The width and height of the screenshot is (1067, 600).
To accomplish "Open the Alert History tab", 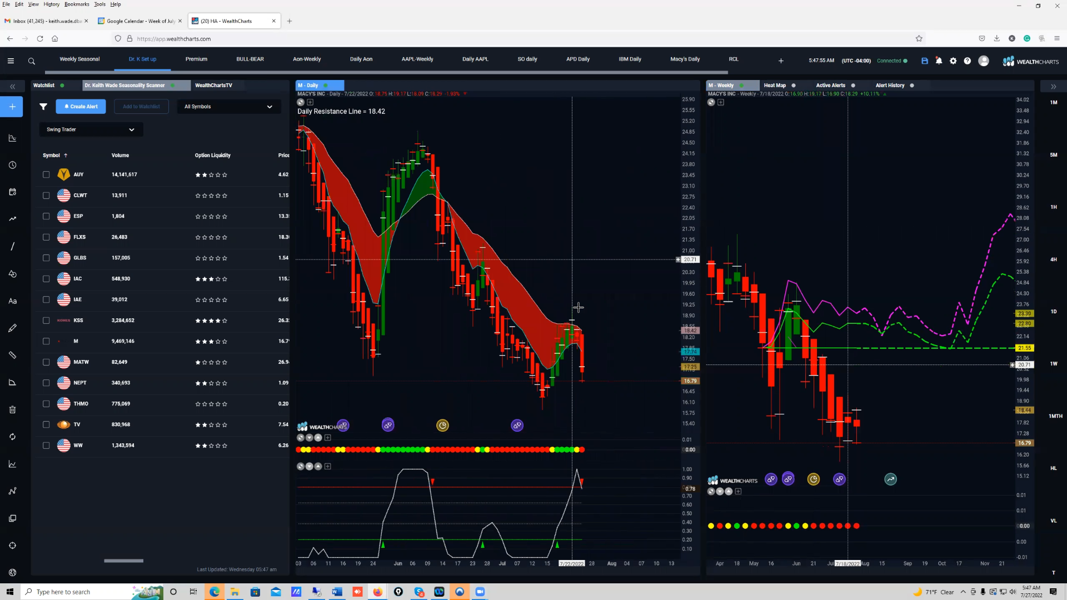I will [x=890, y=86].
